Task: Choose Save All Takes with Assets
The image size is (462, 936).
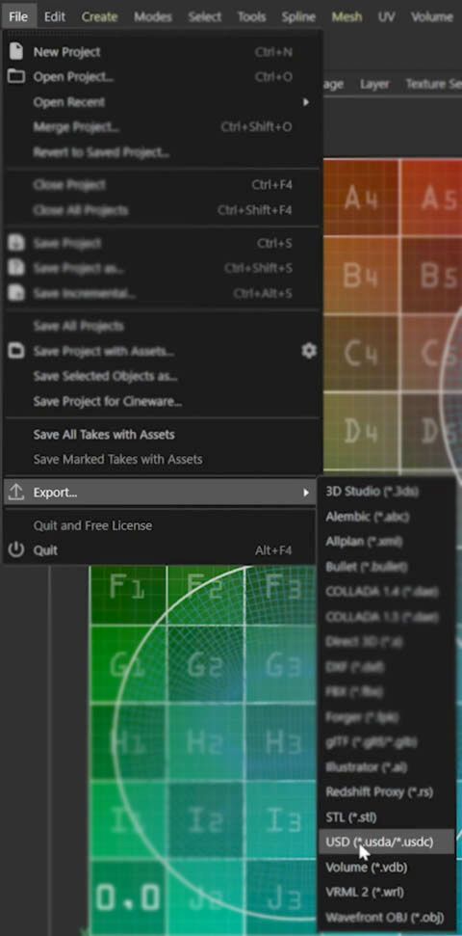Action: (x=104, y=435)
